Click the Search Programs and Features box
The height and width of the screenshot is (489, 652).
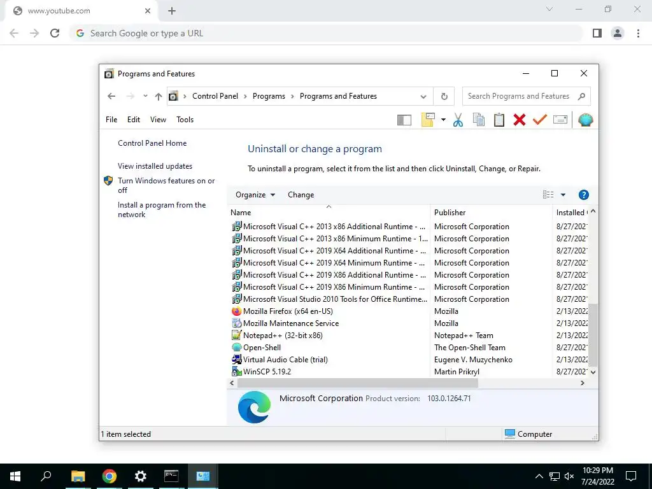[x=526, y=97]
